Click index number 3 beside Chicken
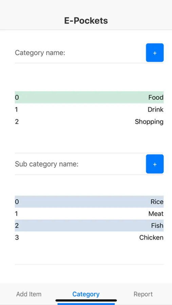The image size is (172, 305). pyautogui.click(x=17, y=238)
